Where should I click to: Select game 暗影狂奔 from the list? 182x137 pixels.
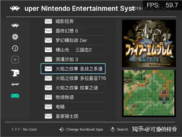[73, 21]
